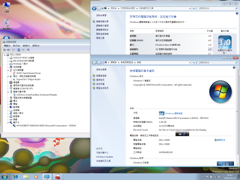The height and width of the screenshot is (180, 240).
Task: Open the Action (A) menu in Device Manager
Action: coord(16,46)
